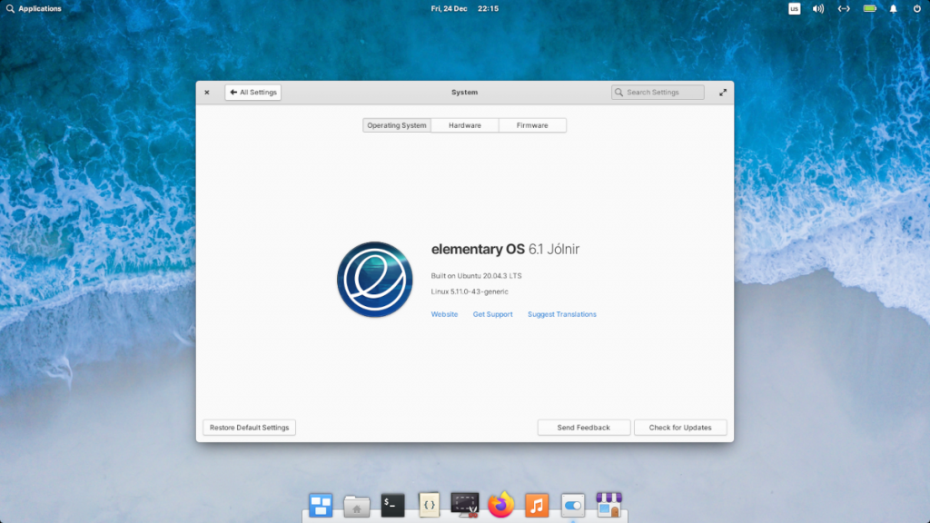Expand the System window to fullscreen
Viewport: 930px width, 523px height.
(x=723, y=92)
